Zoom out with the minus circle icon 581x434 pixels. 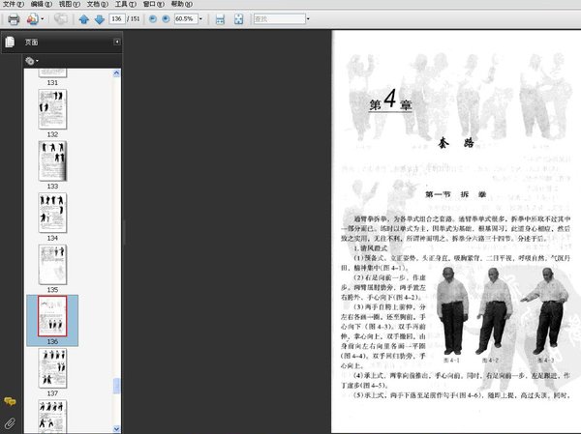pyautogui.click(x=153, y=19)
